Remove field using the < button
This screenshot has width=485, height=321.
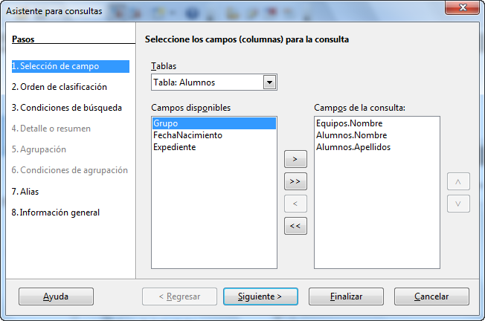tap(295, 204)
